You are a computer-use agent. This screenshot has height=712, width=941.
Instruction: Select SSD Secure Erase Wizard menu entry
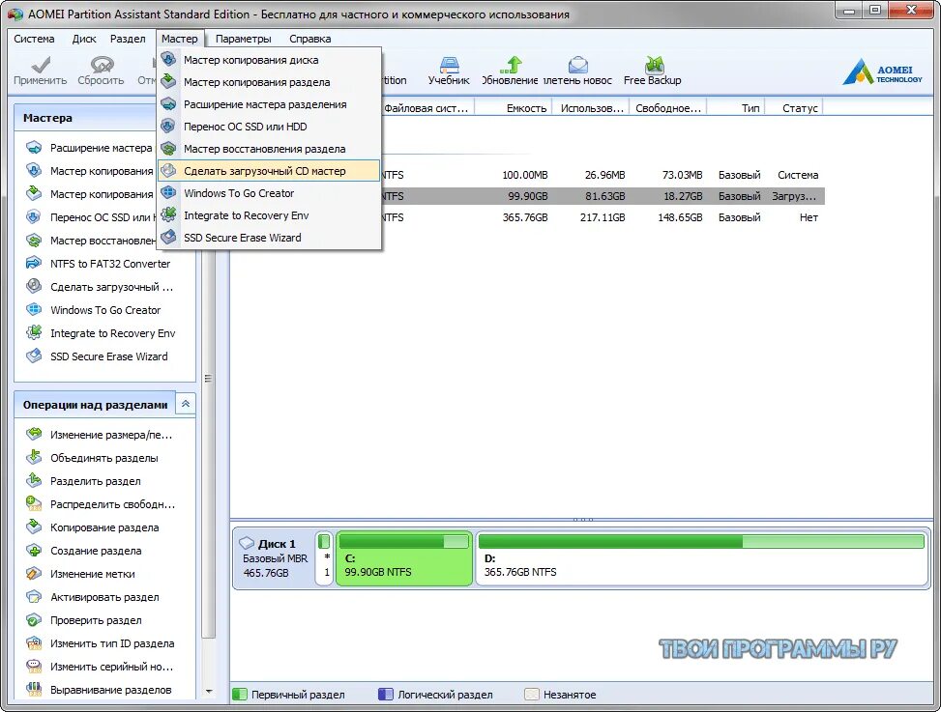tap(269, 238)
